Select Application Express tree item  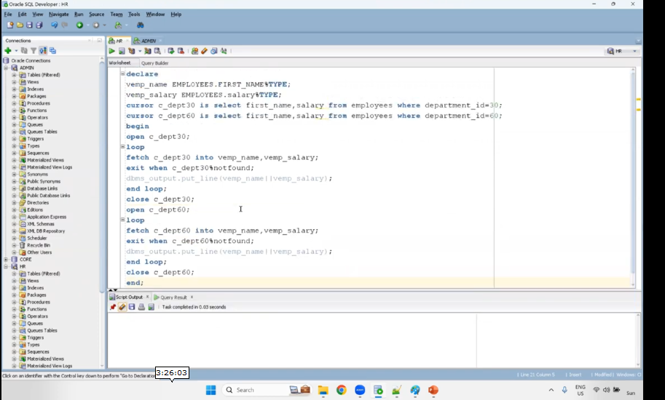47,217
